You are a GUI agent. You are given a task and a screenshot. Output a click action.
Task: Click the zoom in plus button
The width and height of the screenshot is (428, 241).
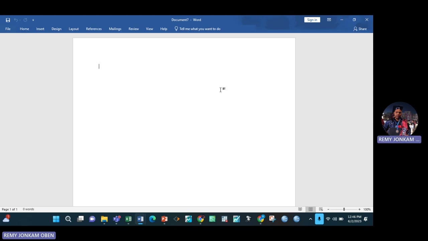[x=359, y=209]
